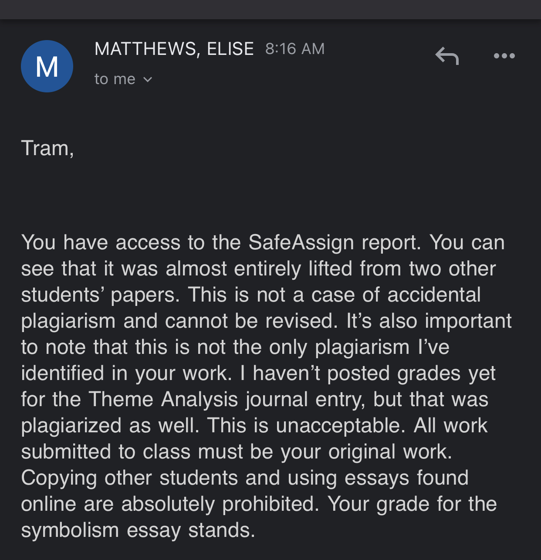541x560 pixels.
Task: Click the greeting "Tram,"
Action: (47, 148)
